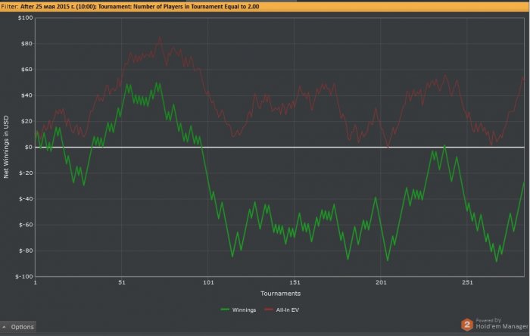Click the 101 tick on tournaments axis
The image size is (530, 336).
208,283
